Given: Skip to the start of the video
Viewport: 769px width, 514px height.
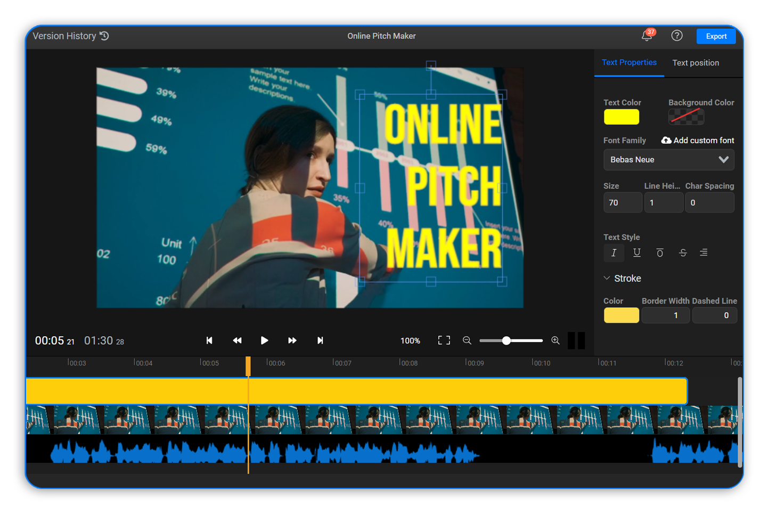Looking at the screenshot, I should [x=209, y=340].
